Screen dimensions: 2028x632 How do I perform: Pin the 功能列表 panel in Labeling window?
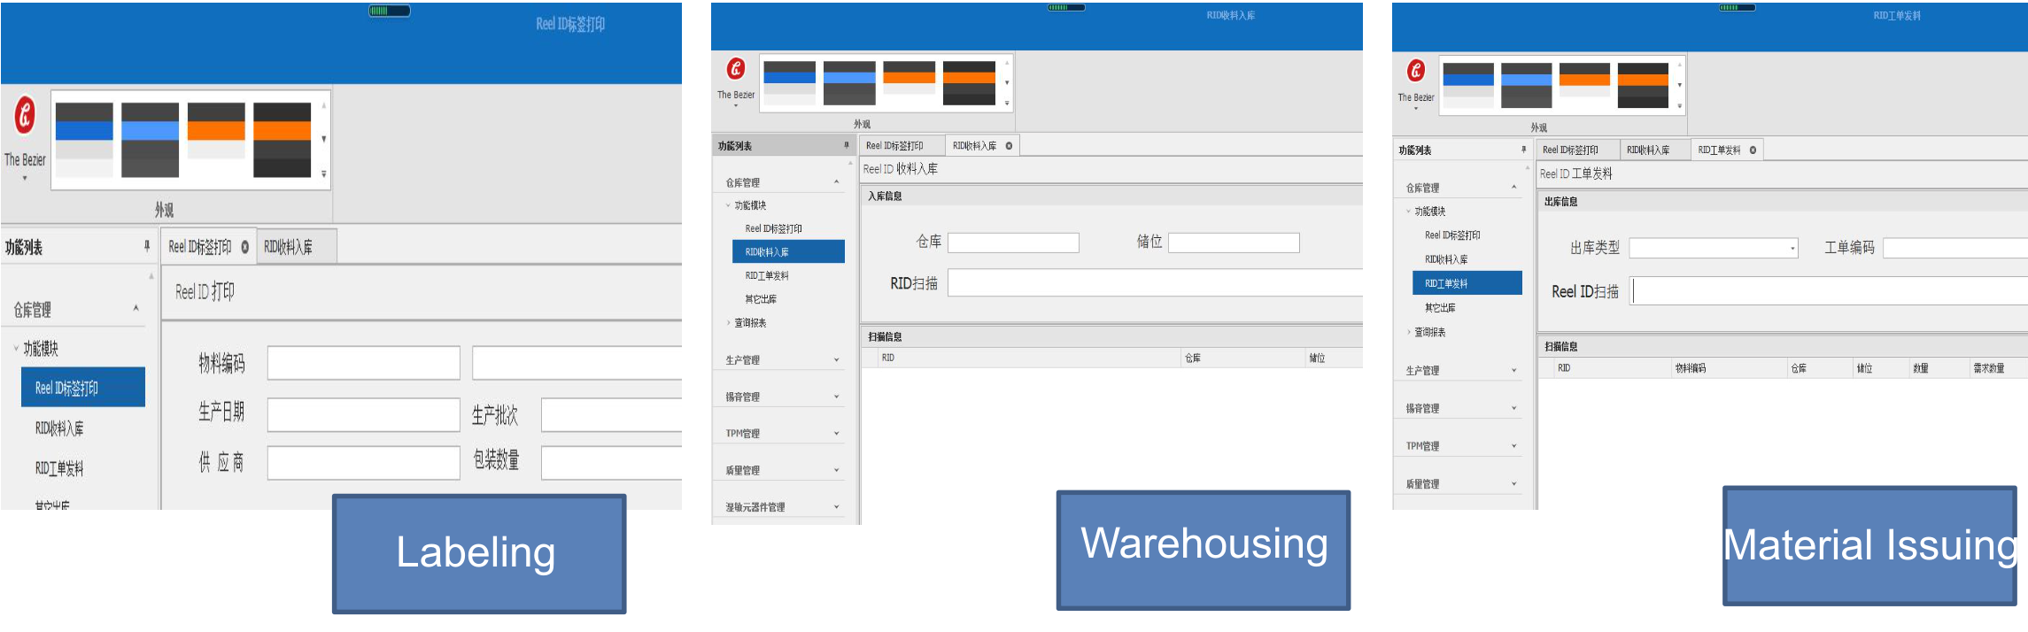coord(147,246)
